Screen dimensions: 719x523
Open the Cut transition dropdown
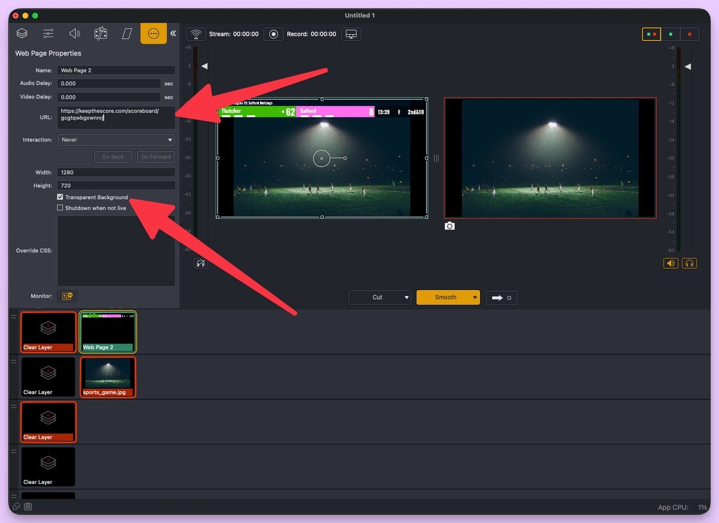point(380,297)
